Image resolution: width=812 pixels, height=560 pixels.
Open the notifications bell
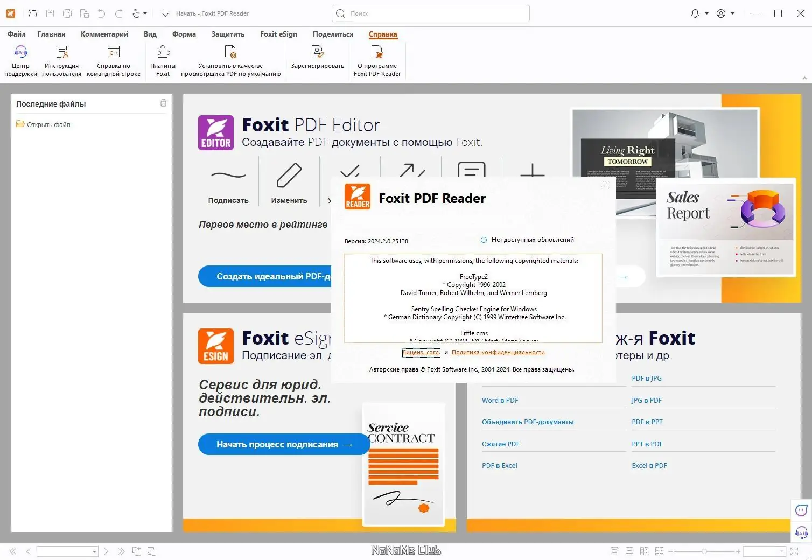pos(695,13)
